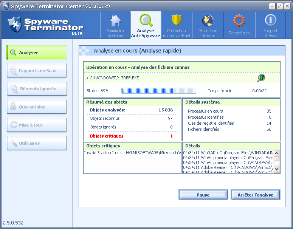
Task: Click the Spyware Terminator shield logo
Action: [14, 25]
